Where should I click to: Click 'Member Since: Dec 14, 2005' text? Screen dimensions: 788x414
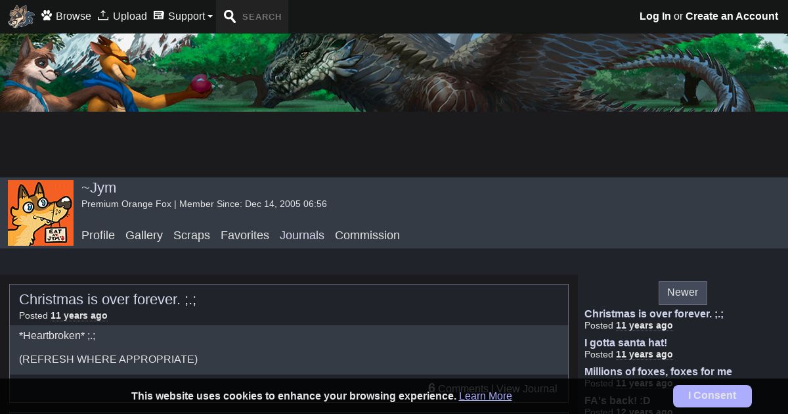pos(253,204)
